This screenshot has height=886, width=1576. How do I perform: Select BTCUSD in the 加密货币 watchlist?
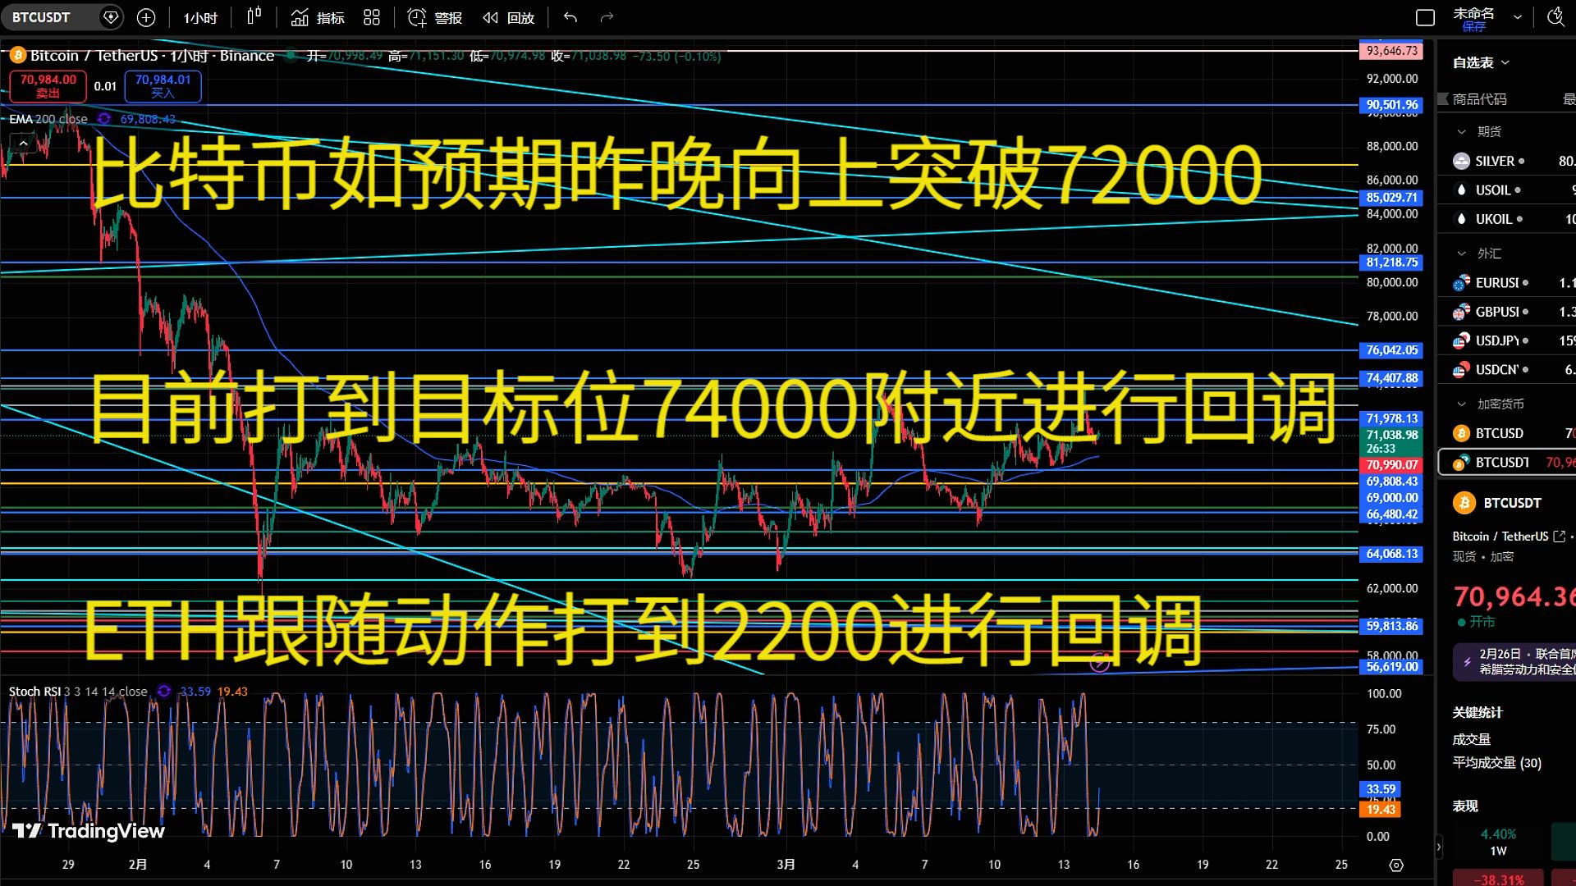coord(1500,432)
